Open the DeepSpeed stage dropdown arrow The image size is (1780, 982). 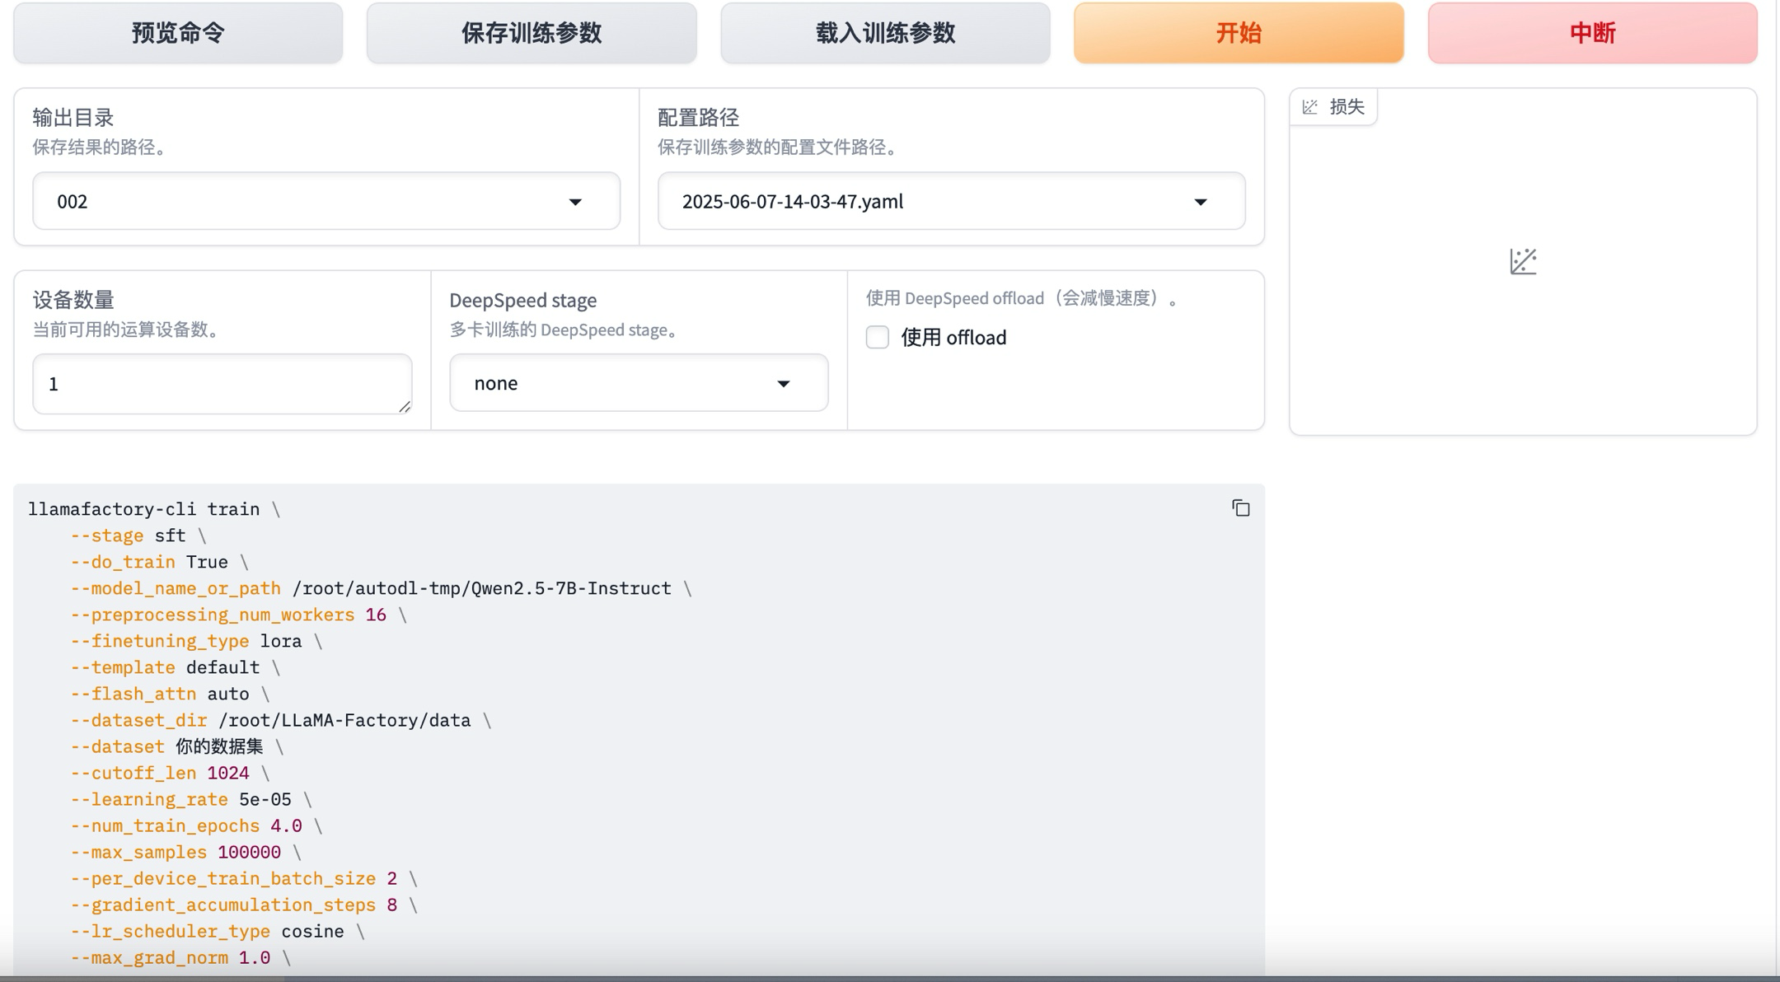click(x=784, y=384)
